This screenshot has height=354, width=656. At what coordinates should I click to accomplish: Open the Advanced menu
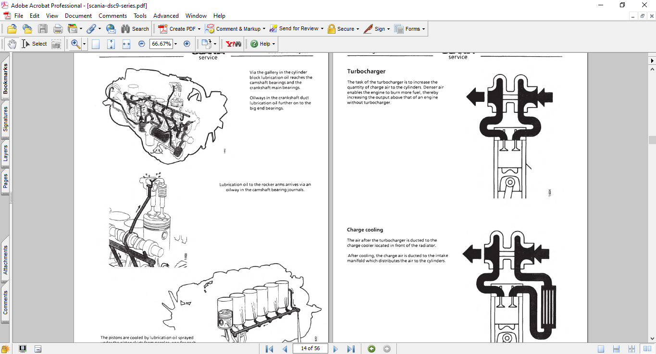click(x=166, y=16)
